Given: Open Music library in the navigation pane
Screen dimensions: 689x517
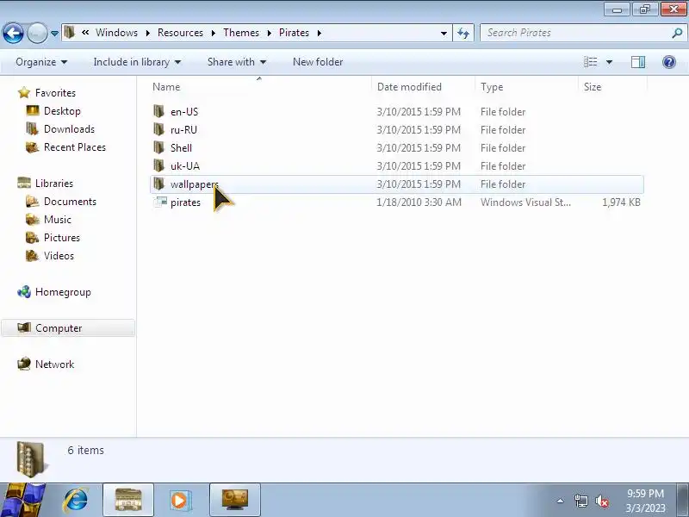Looking at the screenshot, I should (x=57, y=220).
